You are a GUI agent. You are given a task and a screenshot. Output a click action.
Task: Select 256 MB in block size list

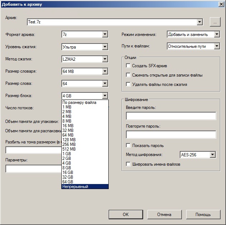pyautogui.click(x=85, y=144)
